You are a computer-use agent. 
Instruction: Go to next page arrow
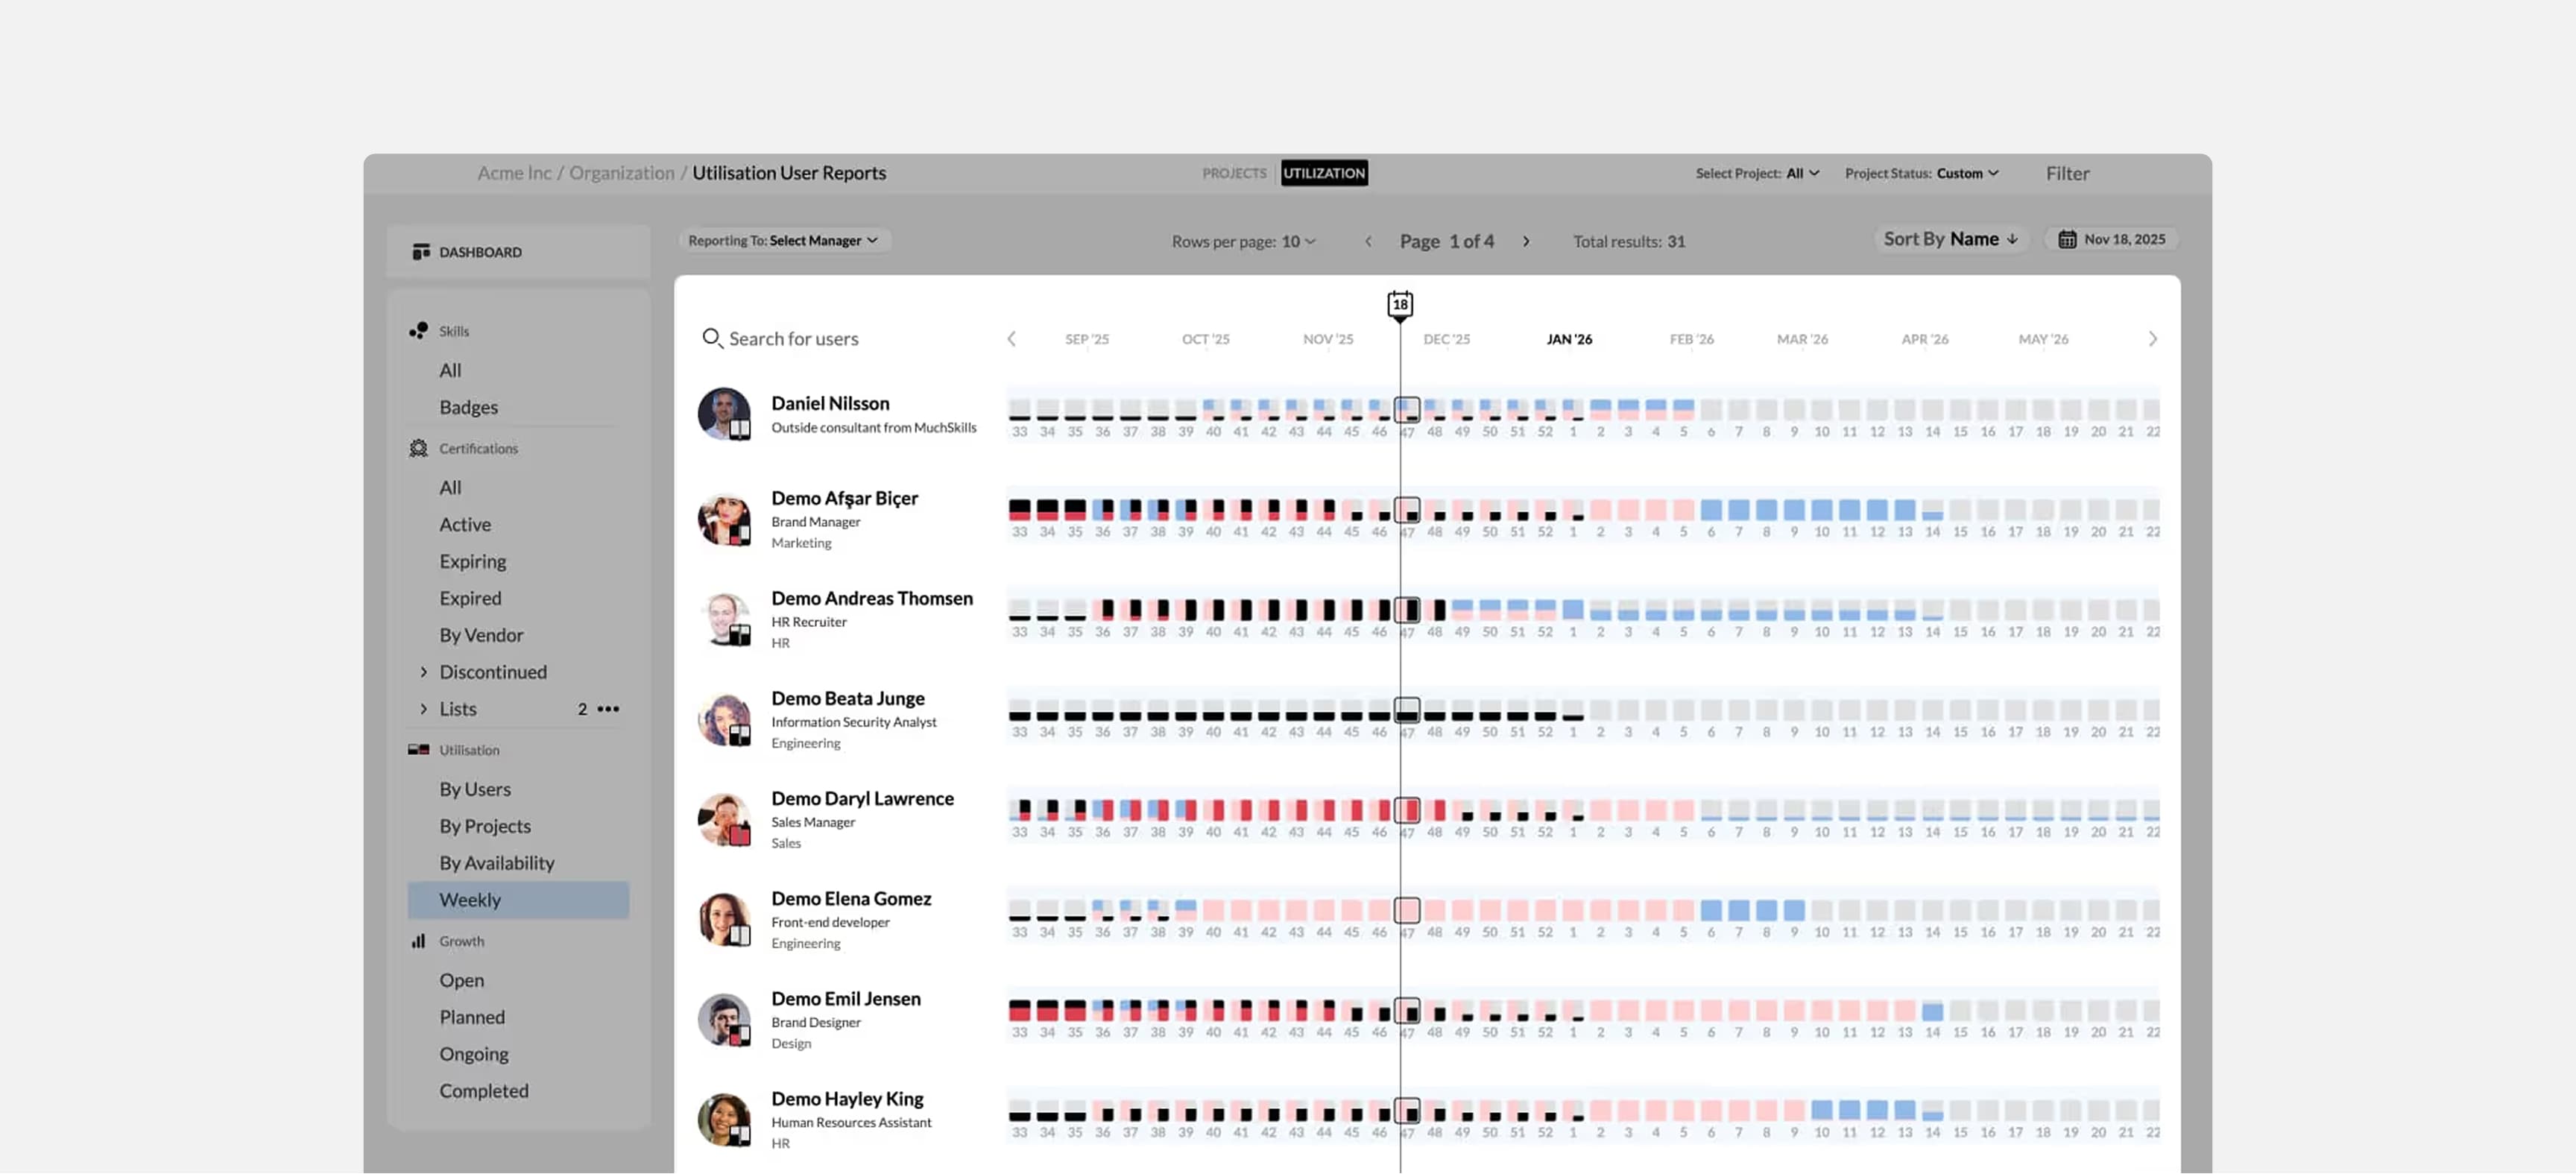click(x=1526, y=241)
